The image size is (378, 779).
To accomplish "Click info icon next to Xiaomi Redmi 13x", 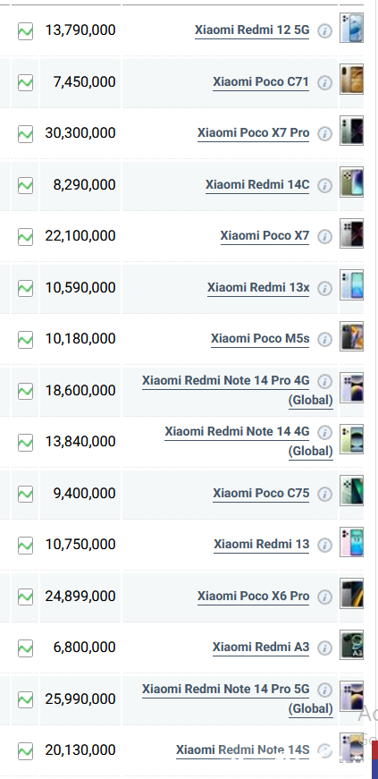I will pos(324,288).
